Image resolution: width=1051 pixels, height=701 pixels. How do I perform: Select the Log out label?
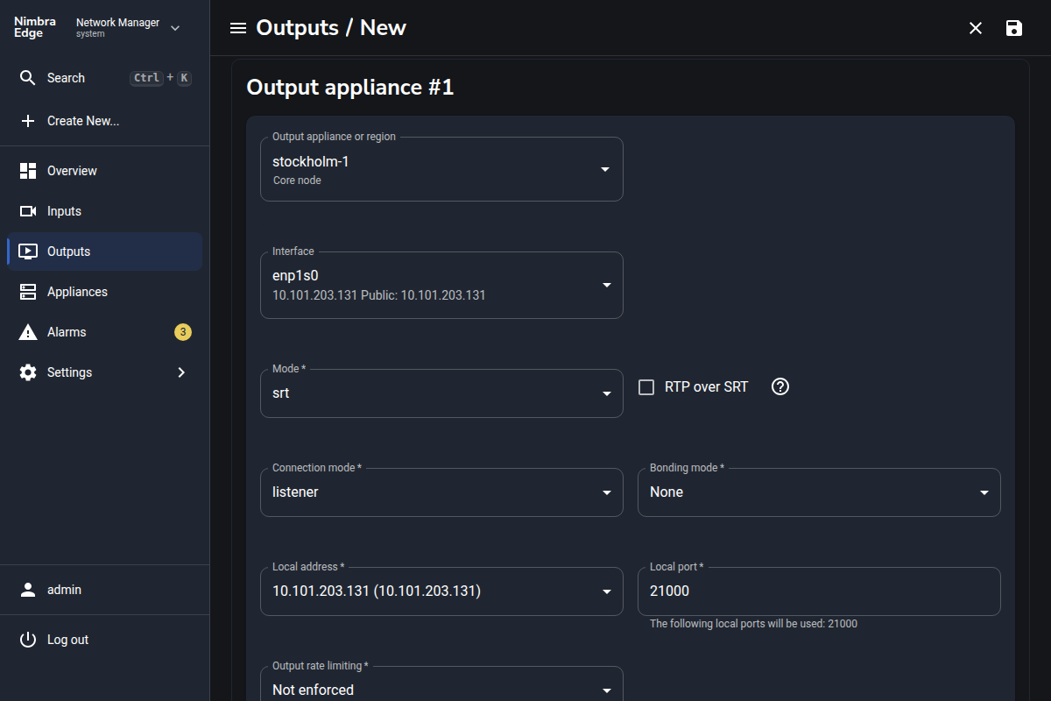point(67,640)
